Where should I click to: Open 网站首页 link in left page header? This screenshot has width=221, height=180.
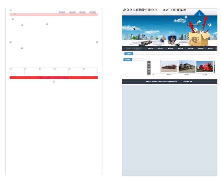(x=62, y=12)
